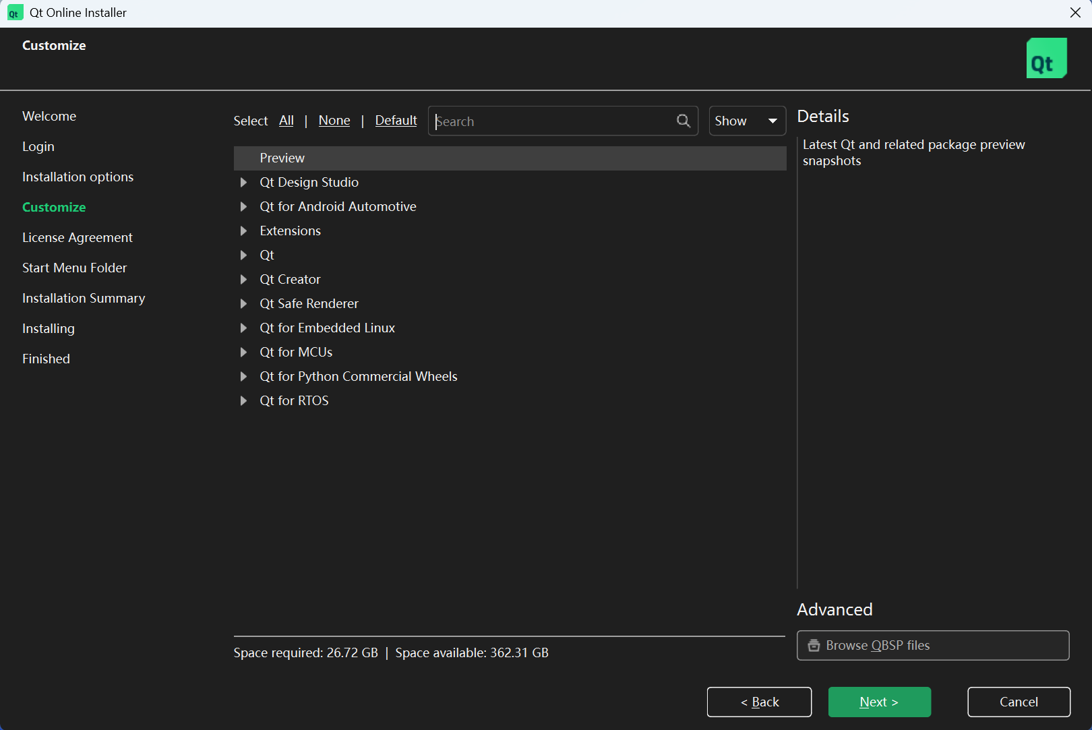1092x730 pixels.
Task: Select the Preview row
Action: pyautogui.click(x=510, y=158)
